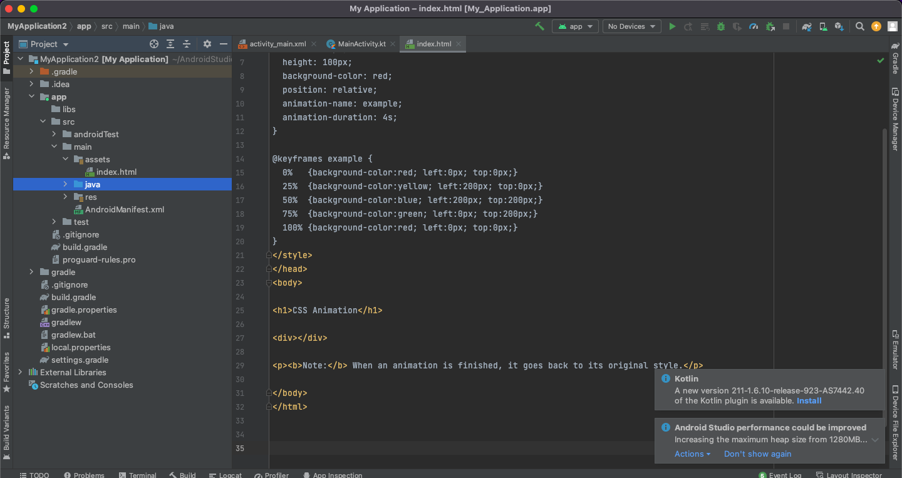The width and height of the screenshot is (902, 478).
Task: Click Install link for Kotlin plugin
Action: click(809, 400)
